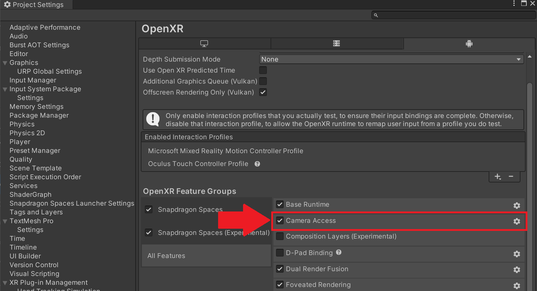Click help icon next to Oculus Touch profile

click(x=257, y=164)
